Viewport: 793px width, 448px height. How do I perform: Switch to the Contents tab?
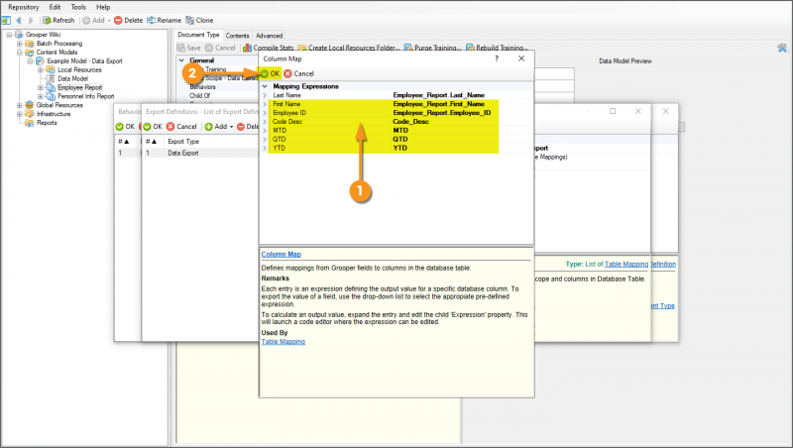click(x=237, y=36)
